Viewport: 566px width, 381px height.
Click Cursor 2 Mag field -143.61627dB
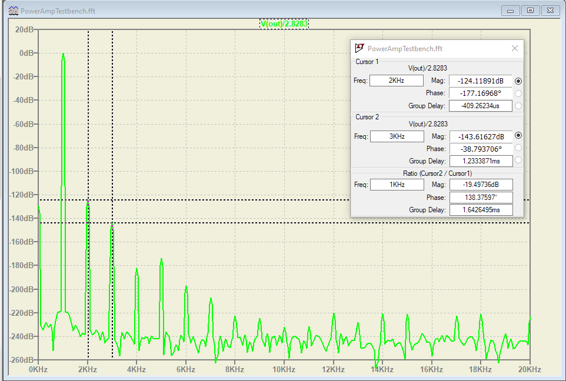click(481, 137)
